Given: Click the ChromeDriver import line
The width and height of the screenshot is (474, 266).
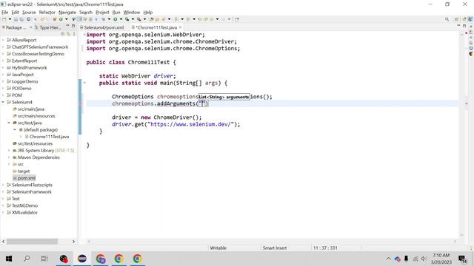Looking at the screenshot, I should point(161,41).
